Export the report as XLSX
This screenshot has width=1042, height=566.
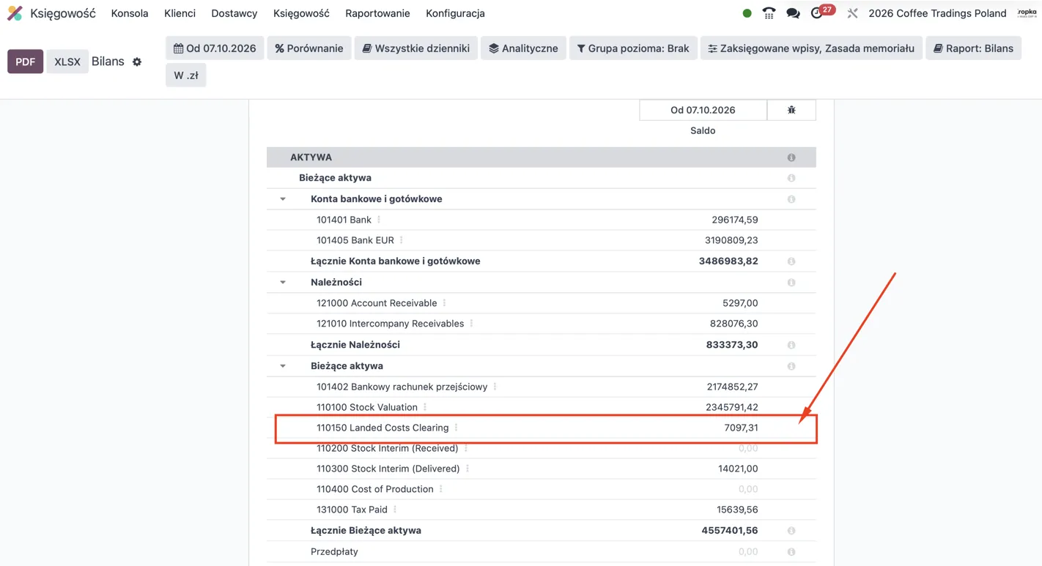[67, 62]
